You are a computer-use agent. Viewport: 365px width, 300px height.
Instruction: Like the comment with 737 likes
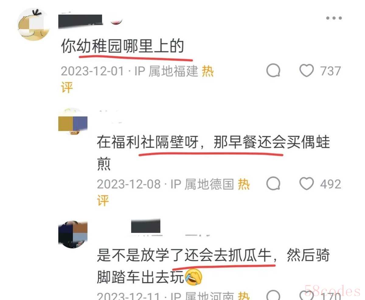coord(306,71)
